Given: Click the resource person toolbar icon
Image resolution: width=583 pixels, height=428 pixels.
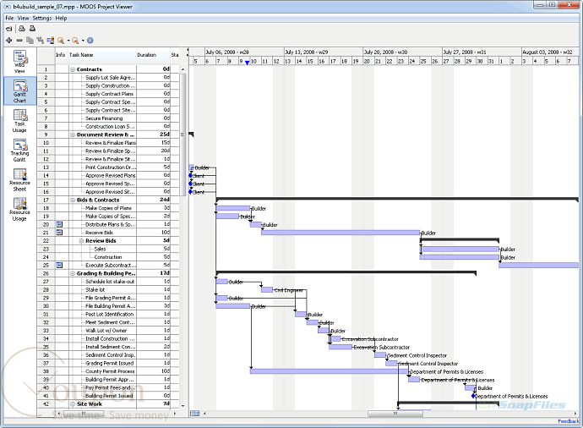Looking at the screenshot, I should (x=51, y=41).
